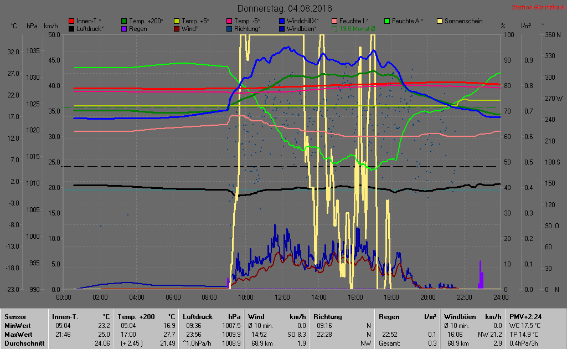Click the black Luftdruck legend square

point(71,28)
